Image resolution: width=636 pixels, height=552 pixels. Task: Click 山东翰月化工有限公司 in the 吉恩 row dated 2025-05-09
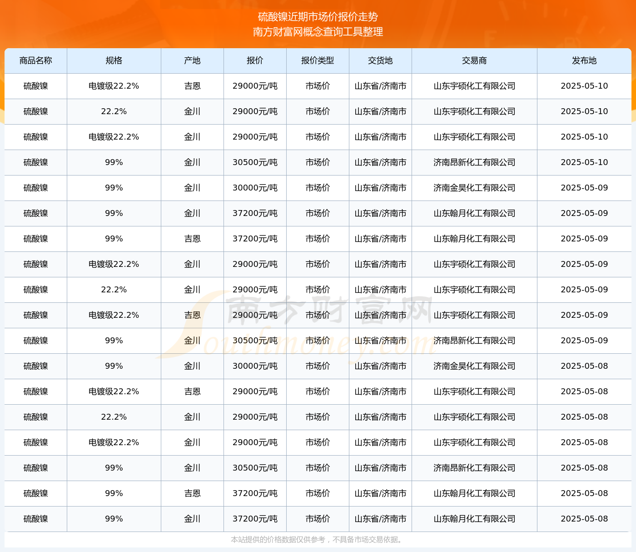475,239
